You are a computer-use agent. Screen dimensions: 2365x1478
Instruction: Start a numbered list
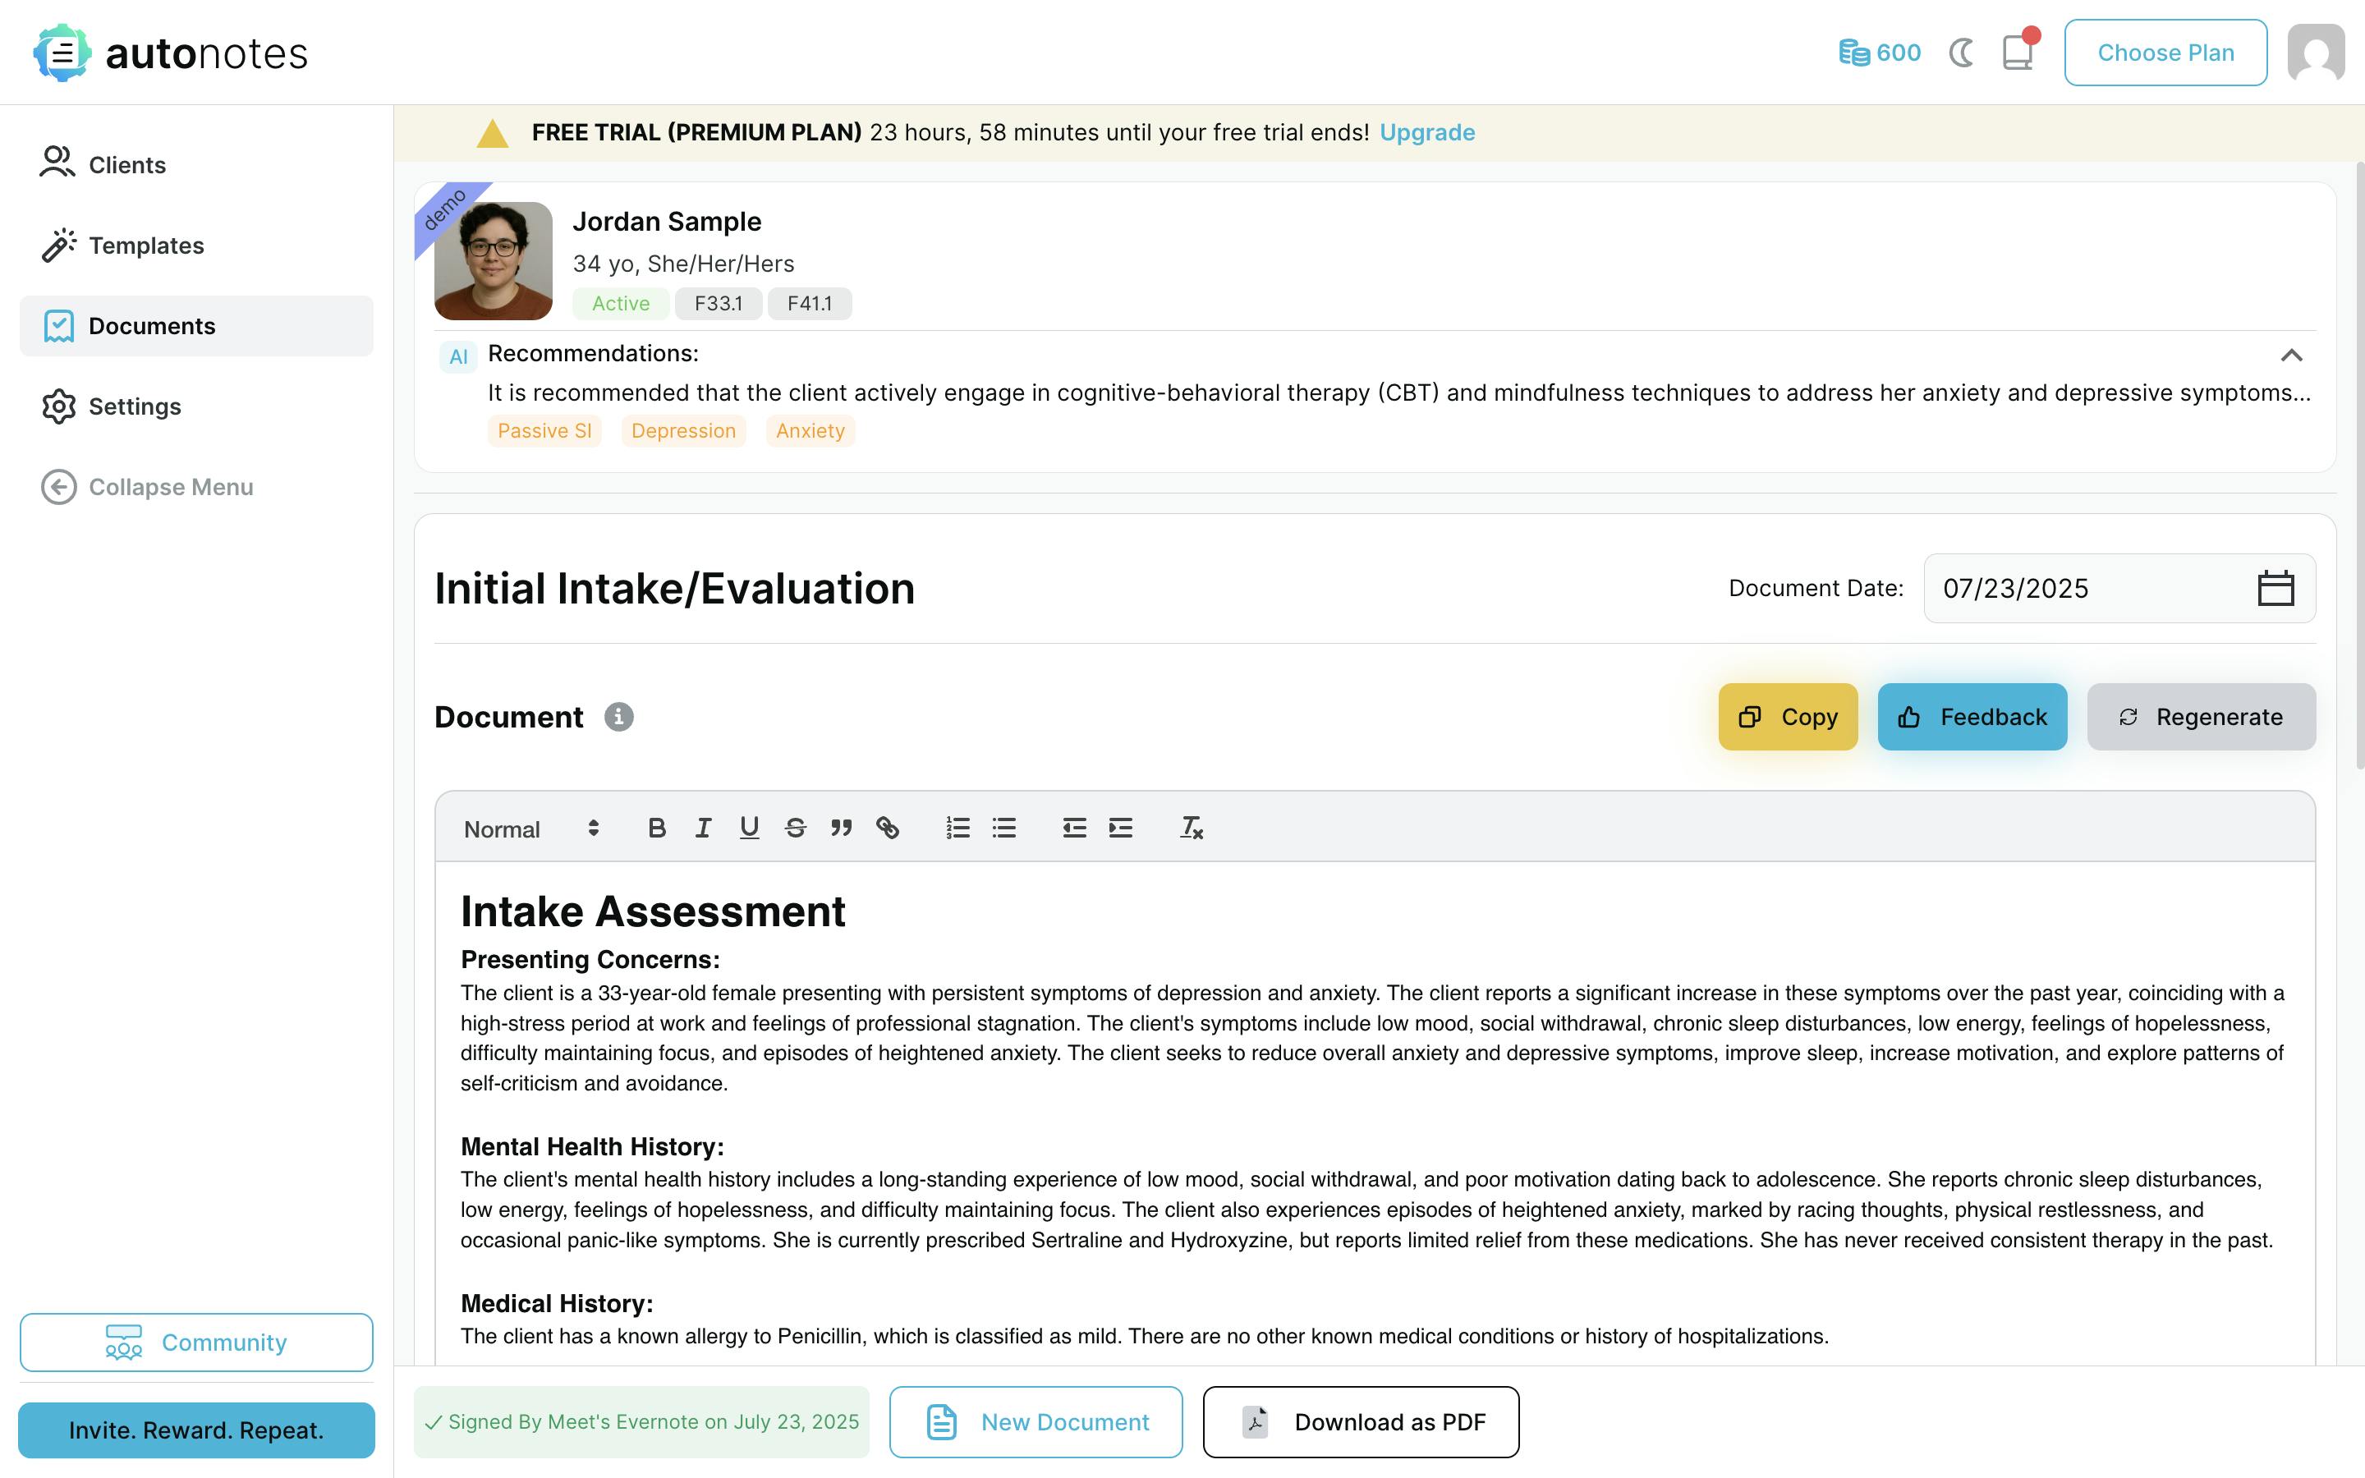point(957,828)
